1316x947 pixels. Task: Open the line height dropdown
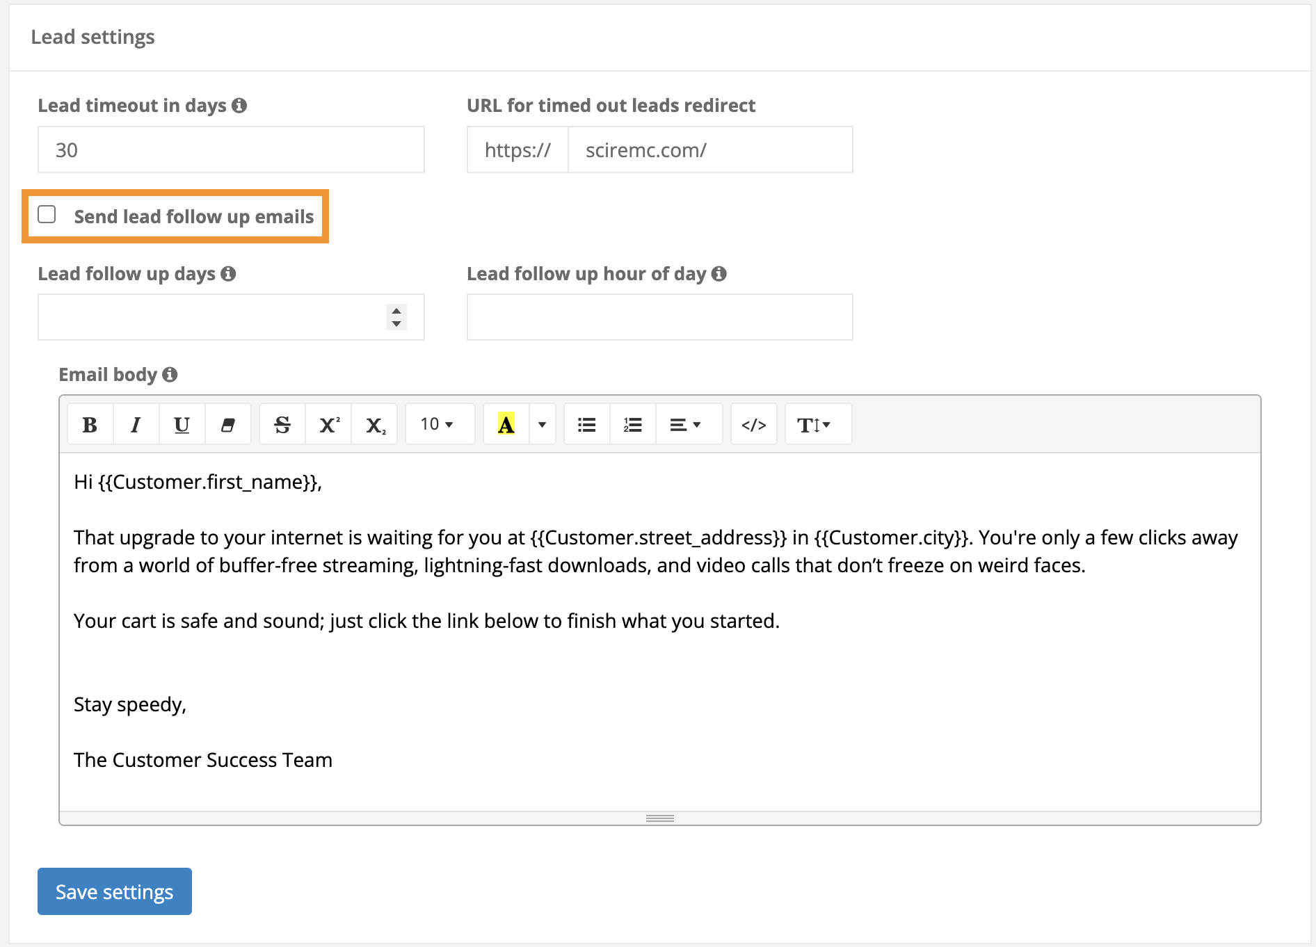pyautogui.click(x=817, y=423)
